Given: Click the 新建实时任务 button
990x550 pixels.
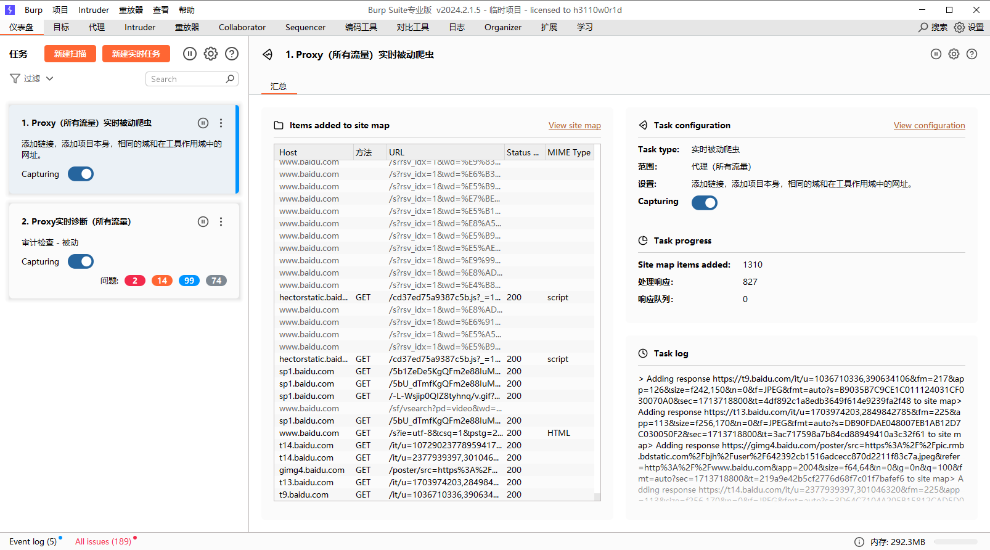Looking at the screenshot, I should click(x=136, y=54).
